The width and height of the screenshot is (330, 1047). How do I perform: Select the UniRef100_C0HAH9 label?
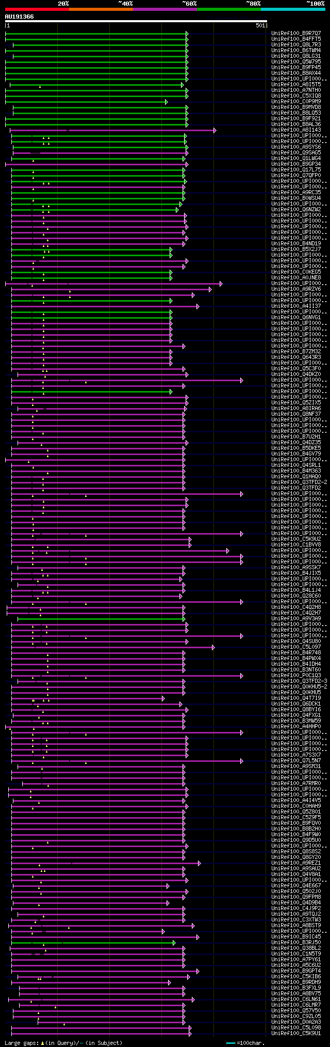(x=296, y=806)
